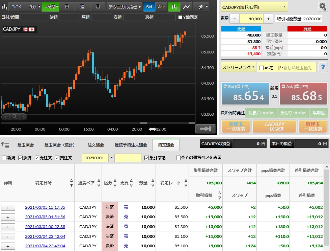Select Bid price display toggle

tap(149, 7)
